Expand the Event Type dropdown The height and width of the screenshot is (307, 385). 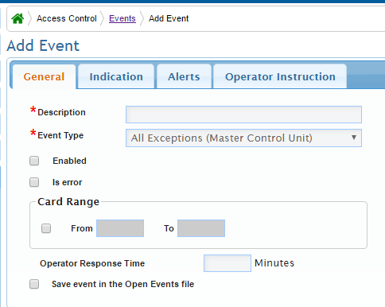(x=243, y=138)
